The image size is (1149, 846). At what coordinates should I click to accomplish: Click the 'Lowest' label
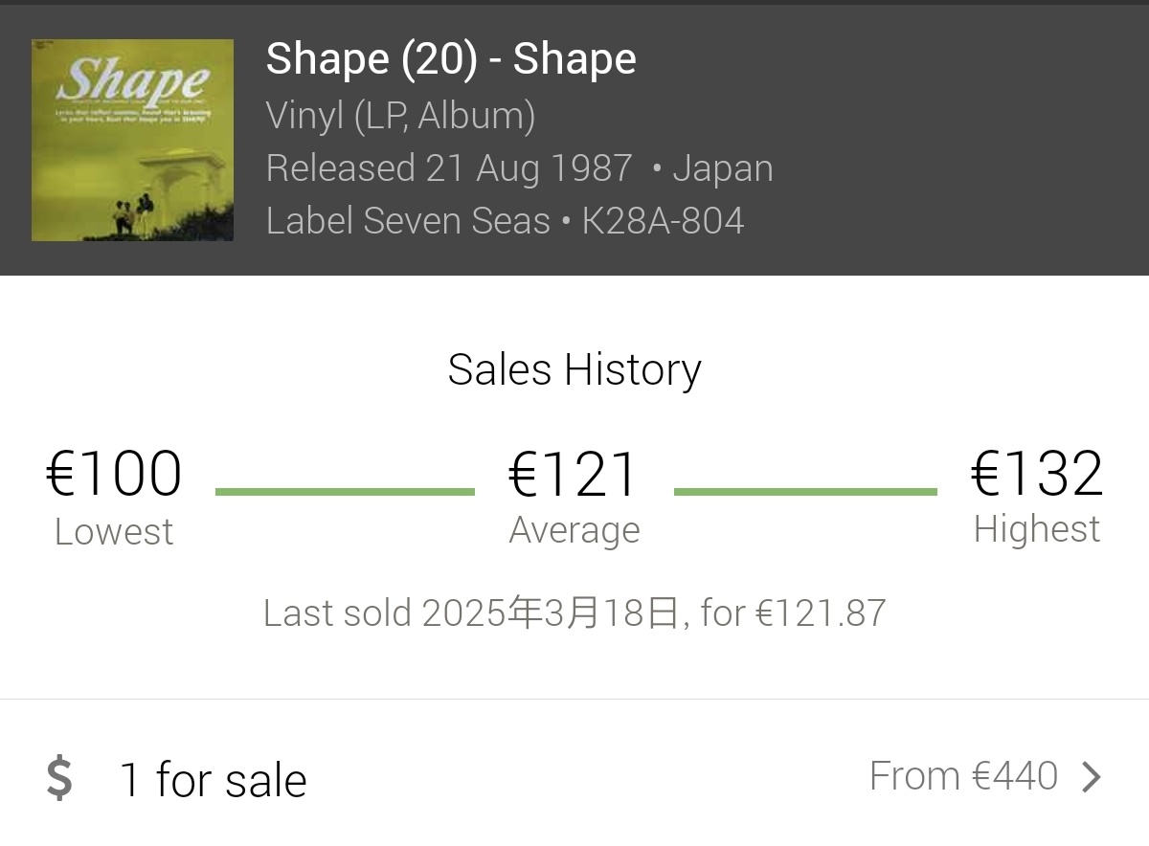[114, 532]
